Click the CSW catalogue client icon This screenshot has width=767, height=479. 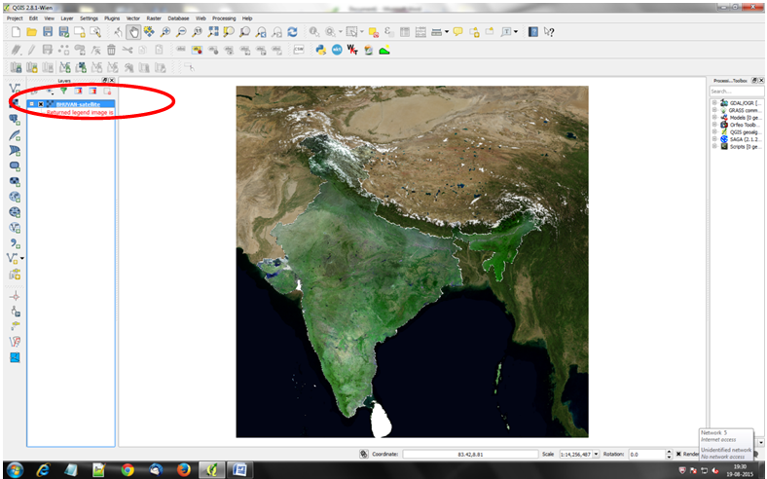point(299,50)
